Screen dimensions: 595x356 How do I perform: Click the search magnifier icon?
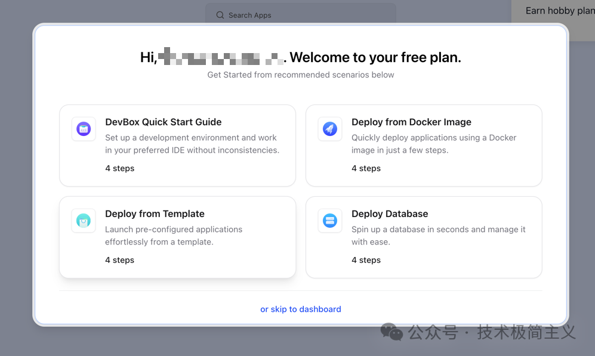220,15
